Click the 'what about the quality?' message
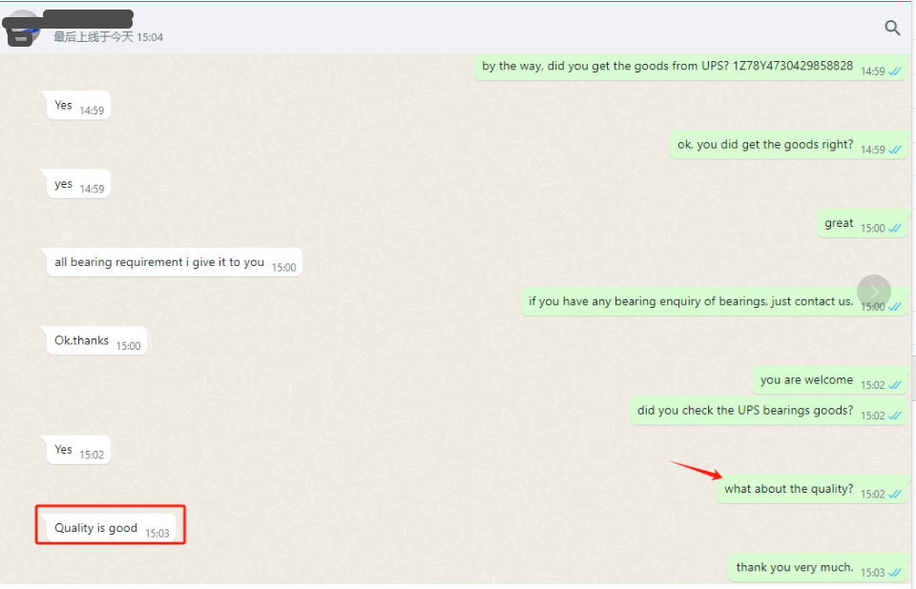The width and height of the screenshot is (916, 589). click(x=788, y=489)
